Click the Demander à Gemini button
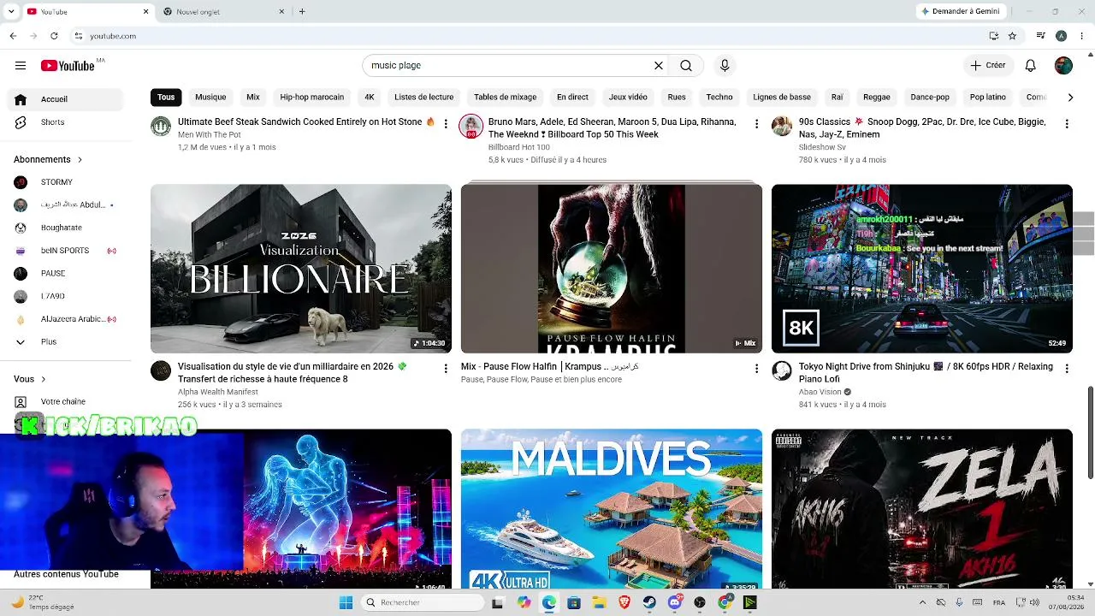 coord(960,12)
